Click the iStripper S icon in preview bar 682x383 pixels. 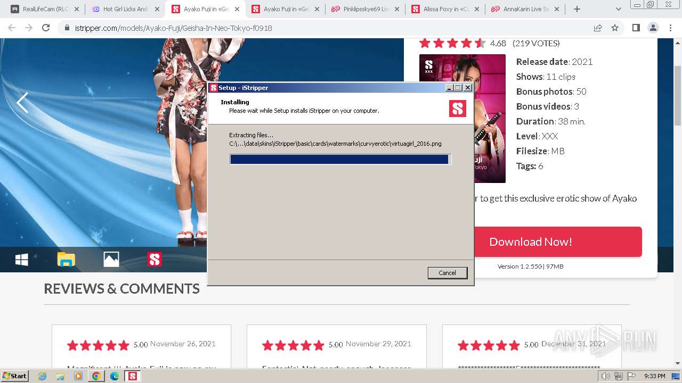155,260
